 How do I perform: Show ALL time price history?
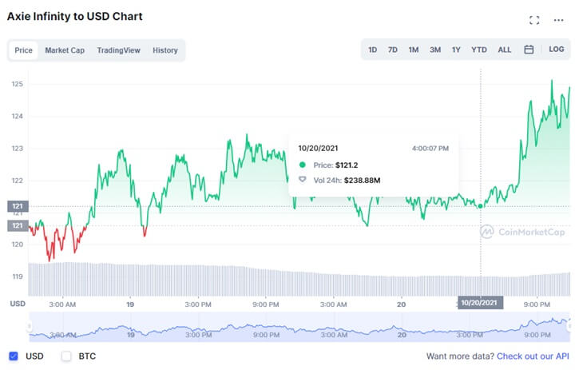coord(505,50)
